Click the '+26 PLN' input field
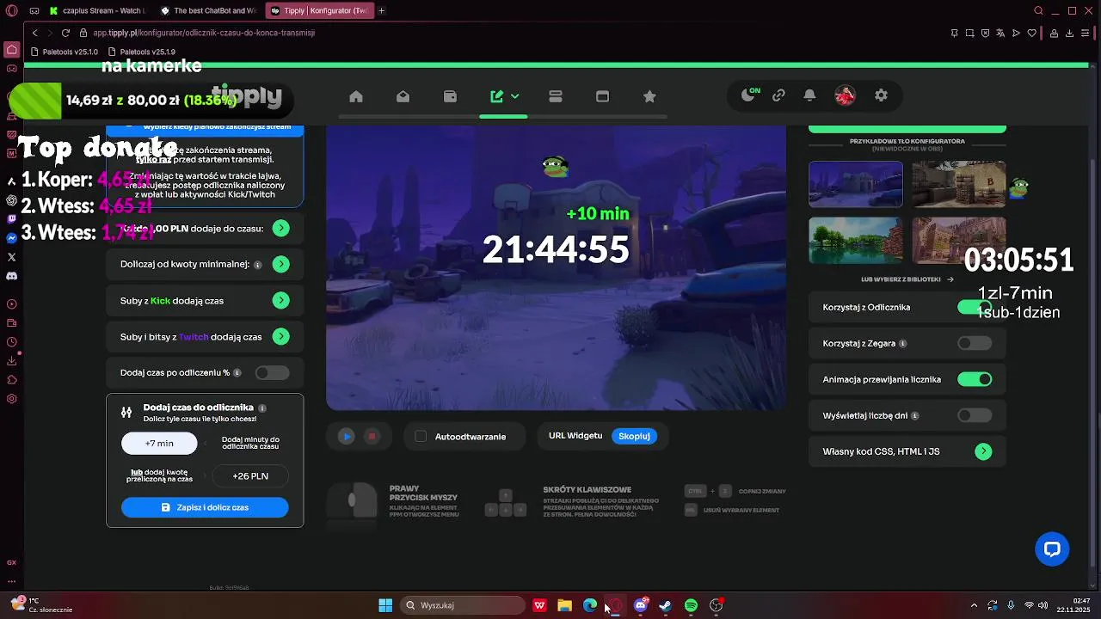 [250, 475]
